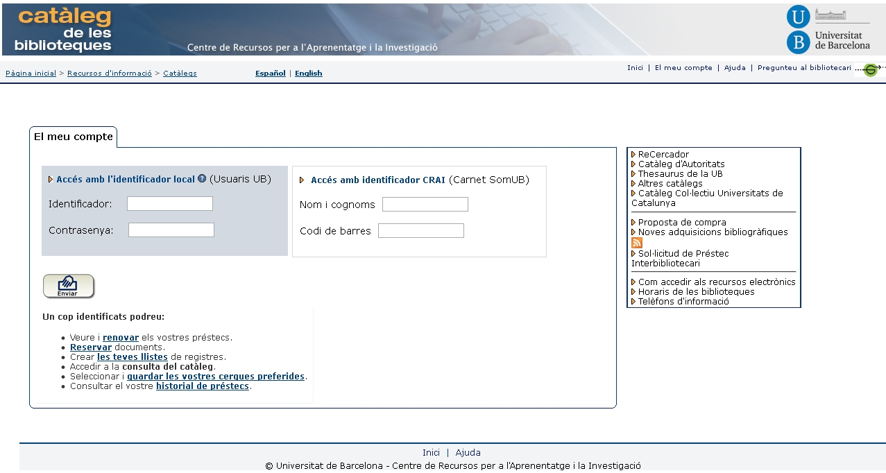Click the help icon beside identificador local
Viewport: 886px width, 473px height.
[202, 179]
